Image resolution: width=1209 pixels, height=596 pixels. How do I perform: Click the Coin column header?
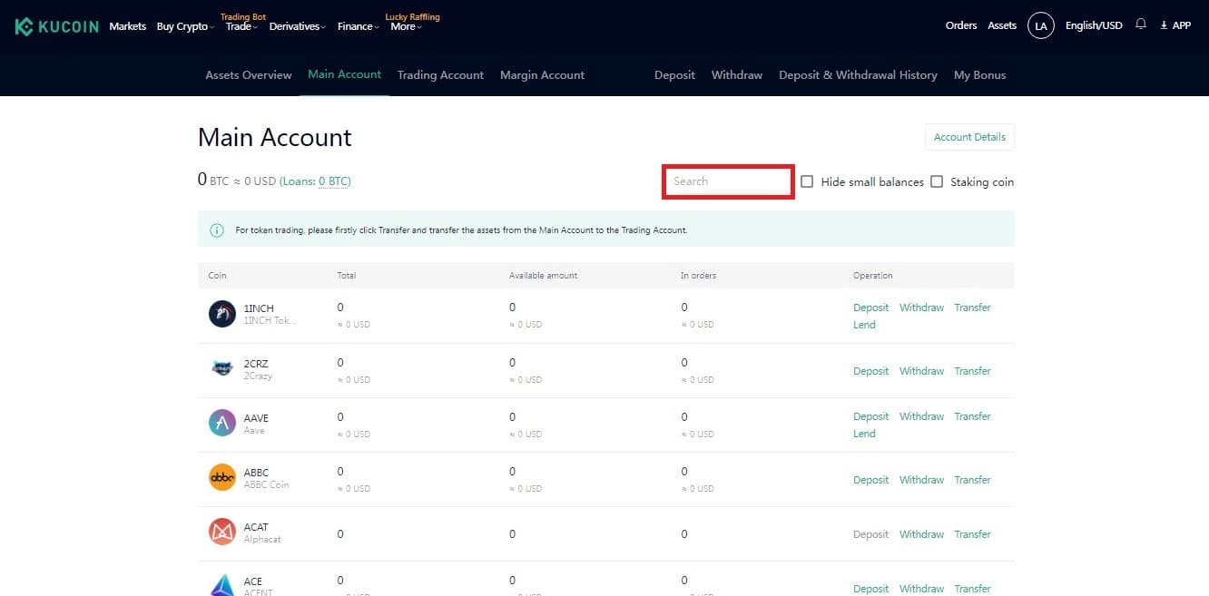[217, 276]
